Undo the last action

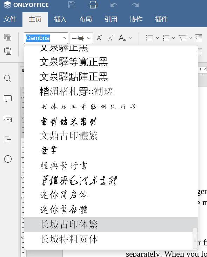(114, 5)
